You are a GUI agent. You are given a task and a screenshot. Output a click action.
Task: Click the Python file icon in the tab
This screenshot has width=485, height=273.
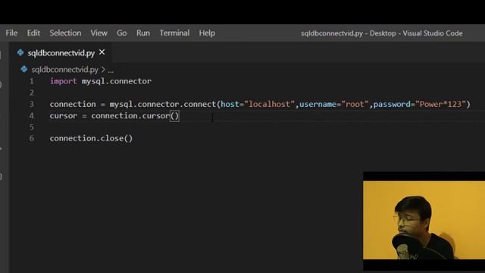[x=20, y=52]
